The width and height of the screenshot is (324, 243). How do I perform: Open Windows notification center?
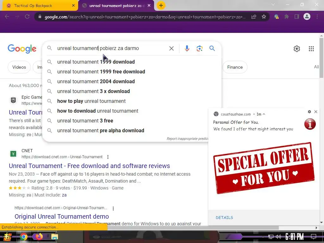tap(314, 237)
